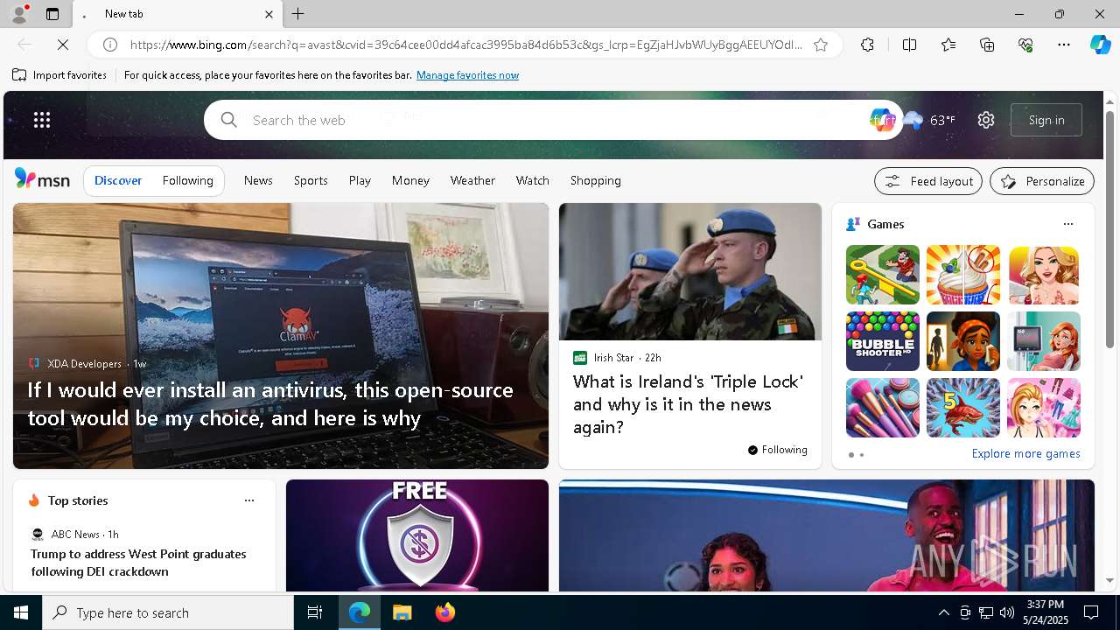Open the Sports menu item
Viewport: 1120px width, 630px height.
[x=311, y=180]
